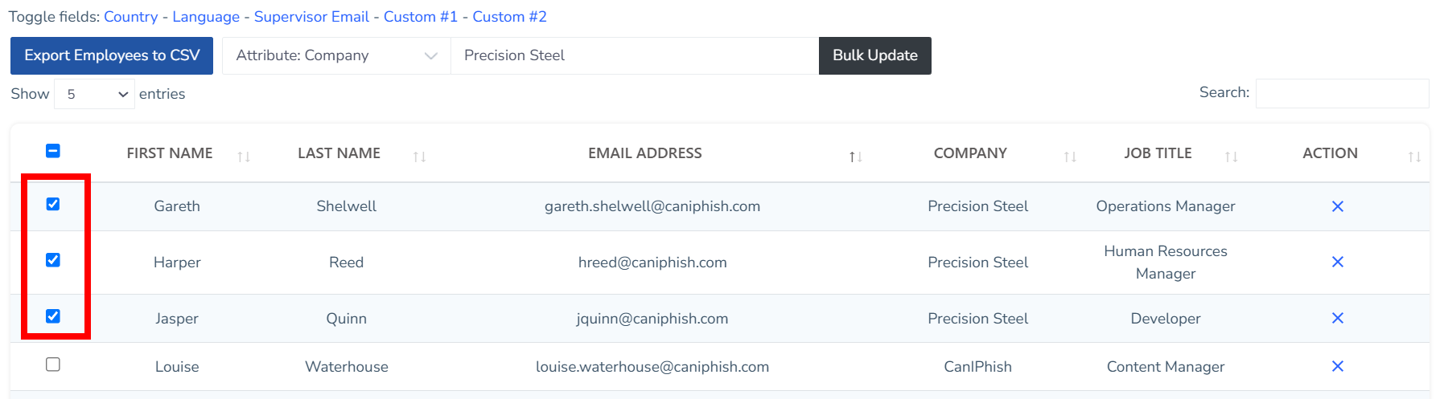Delete Gareth Shelwell using the X icon

point(1337,206)
